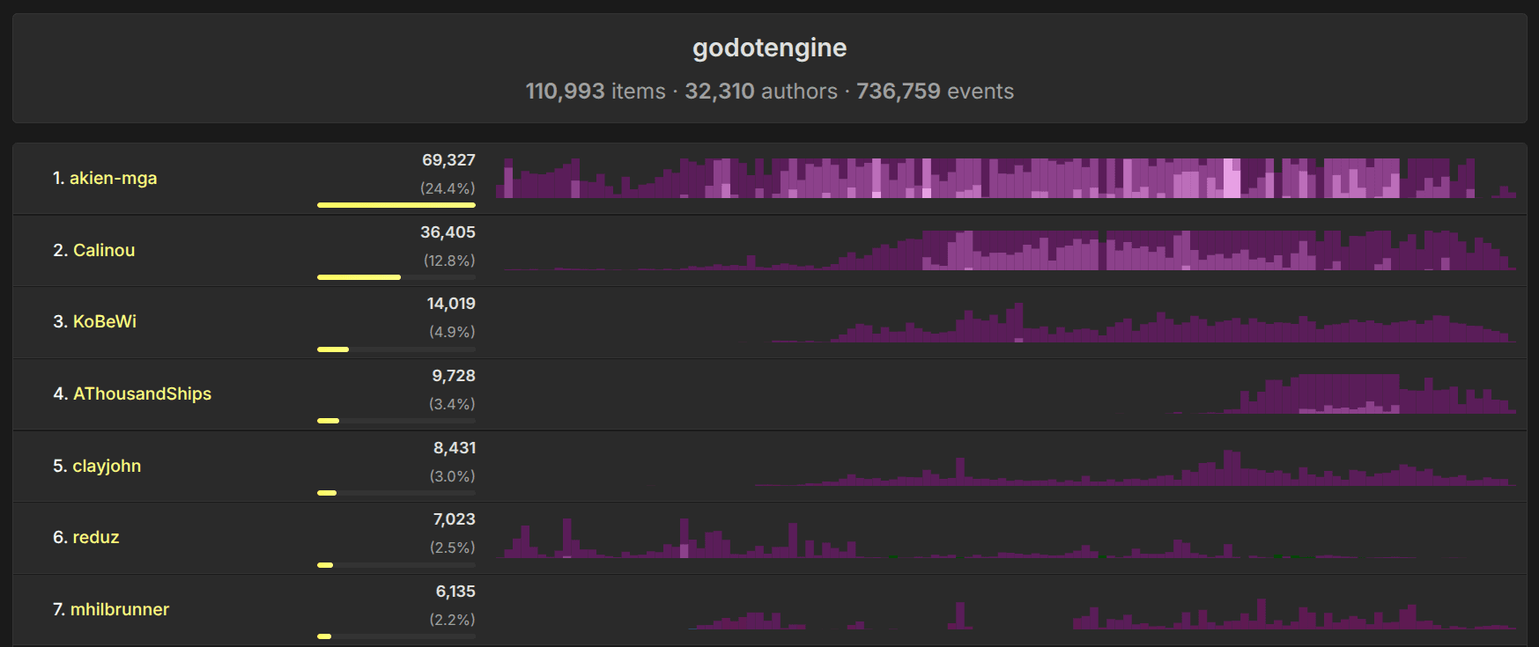Click the KoBeWi author name
The width and height of the screenshot is (1539, 647).
pyautogui.click(x=104, y=322)
